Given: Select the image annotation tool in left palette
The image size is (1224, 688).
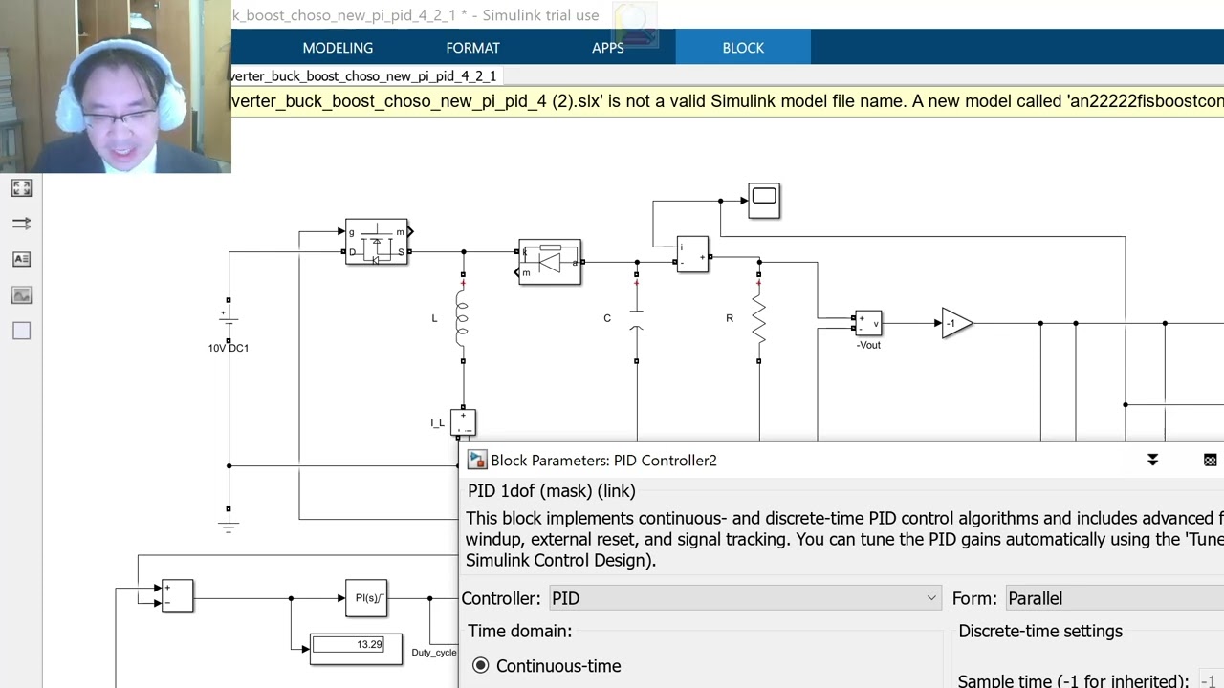Looking at the screenshot, I should (x=21, y=295).
